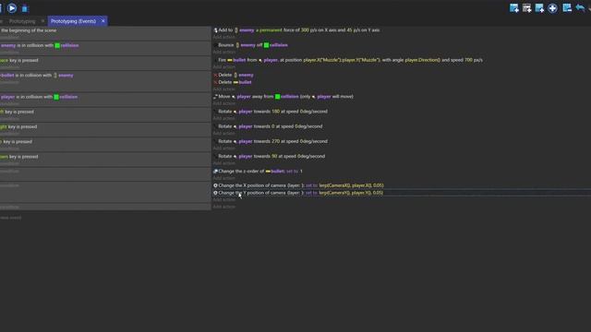Add a comment event from the toolbar
The width and height of the screenshot is (591, 332).
point(539,8)
